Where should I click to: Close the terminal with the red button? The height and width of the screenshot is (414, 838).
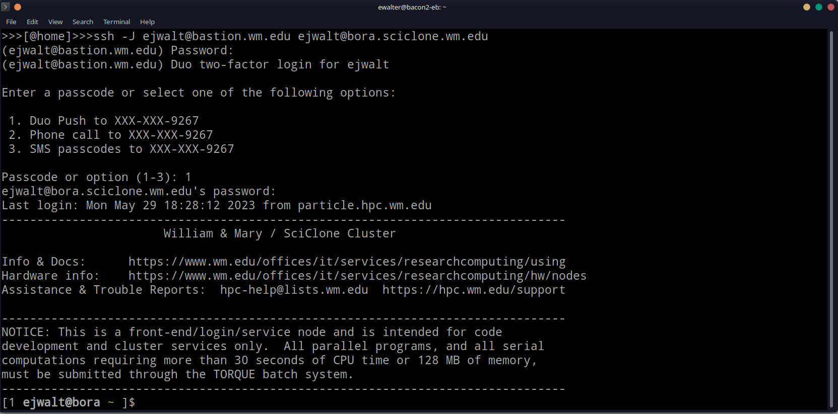831,7
